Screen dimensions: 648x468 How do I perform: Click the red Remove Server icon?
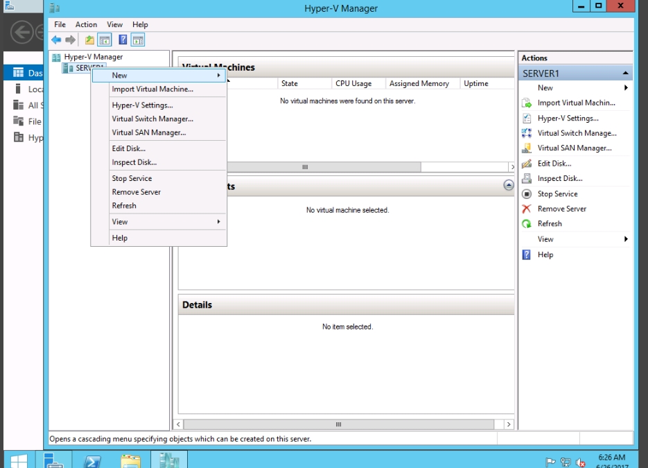coord(527,209)
